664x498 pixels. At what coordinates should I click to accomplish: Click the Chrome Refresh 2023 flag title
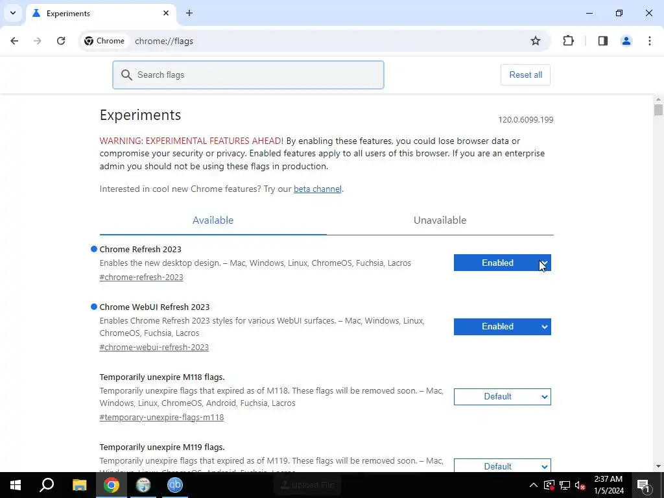coord(140,250)
